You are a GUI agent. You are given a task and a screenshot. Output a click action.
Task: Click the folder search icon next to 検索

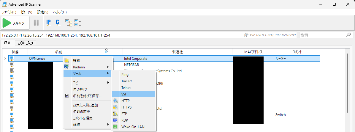click(x=67, y=60)
